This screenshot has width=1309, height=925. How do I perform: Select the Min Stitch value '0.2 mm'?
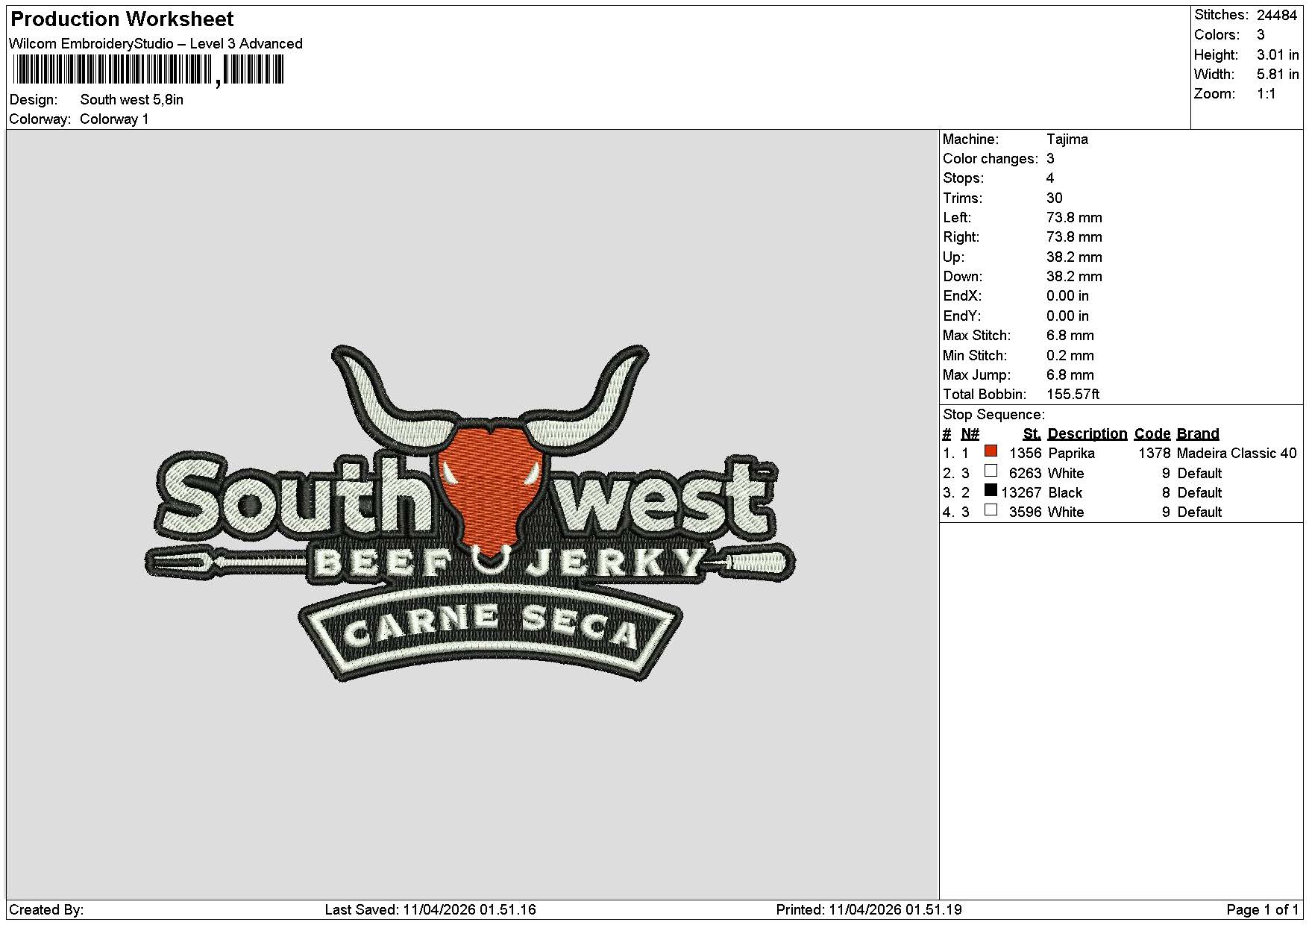pyautogui.click(x=1070, y=356)
